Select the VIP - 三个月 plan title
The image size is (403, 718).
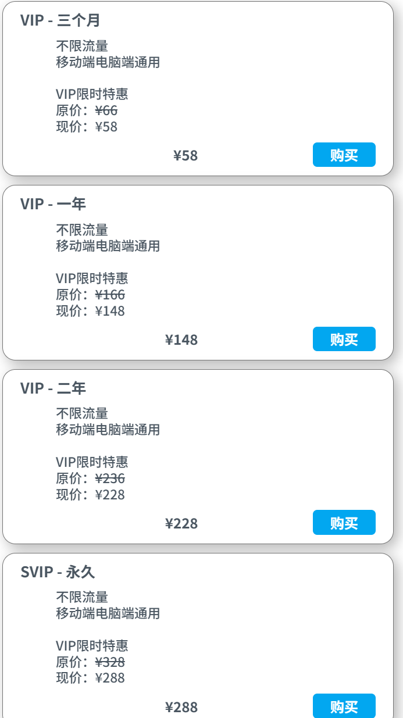pyautogui.click(x=60, y=19)
